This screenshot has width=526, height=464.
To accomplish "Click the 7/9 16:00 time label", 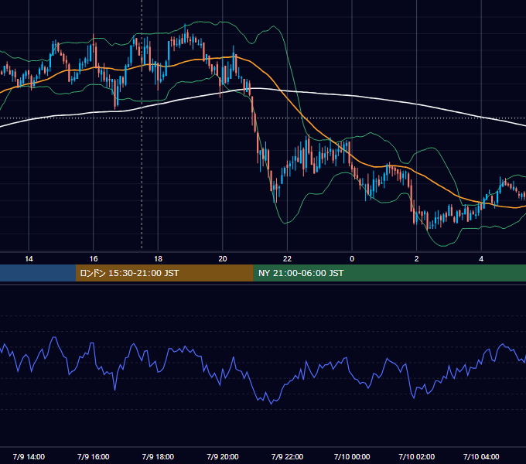I will coord(94,456).
